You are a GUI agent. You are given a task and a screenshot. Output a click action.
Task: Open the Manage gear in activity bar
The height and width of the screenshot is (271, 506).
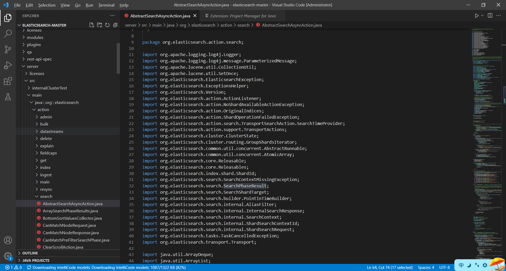(x=8, y=256)
